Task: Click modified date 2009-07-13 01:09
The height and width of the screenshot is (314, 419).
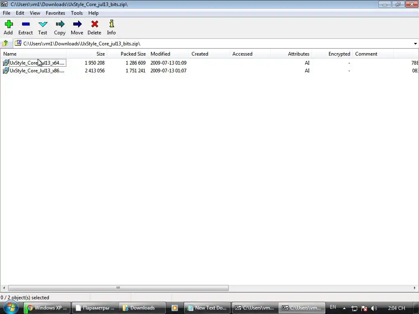Action: point(168,63)
